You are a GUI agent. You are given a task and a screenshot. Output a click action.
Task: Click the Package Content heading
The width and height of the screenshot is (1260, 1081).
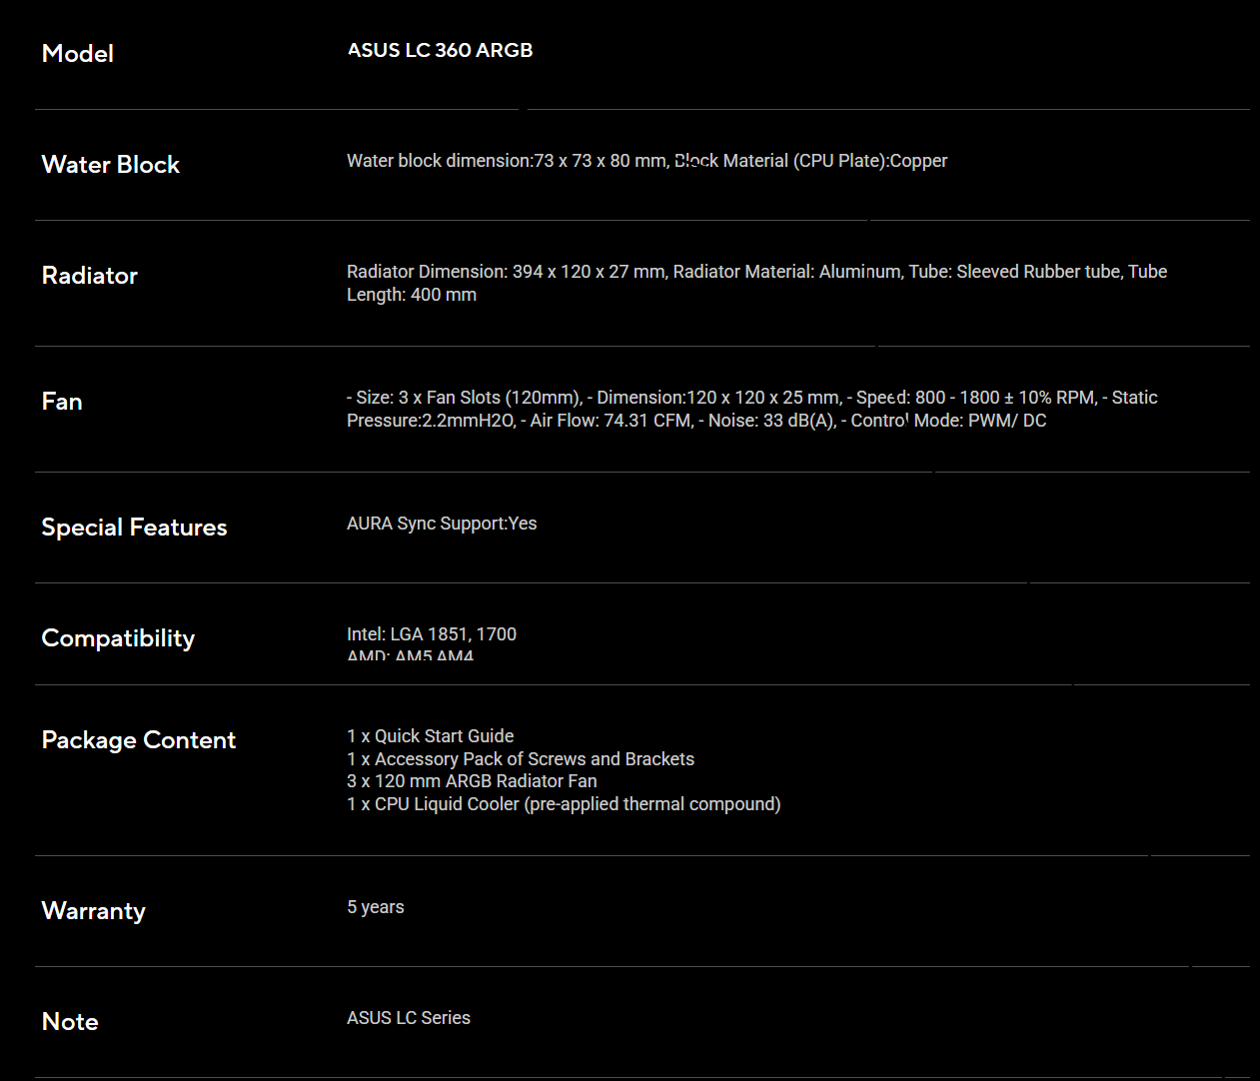[x=139, y=740]
